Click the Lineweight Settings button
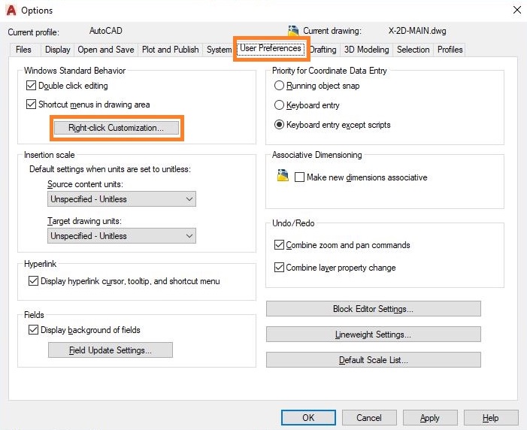Screen dimensions: 527x430 [x=373, y=335]
